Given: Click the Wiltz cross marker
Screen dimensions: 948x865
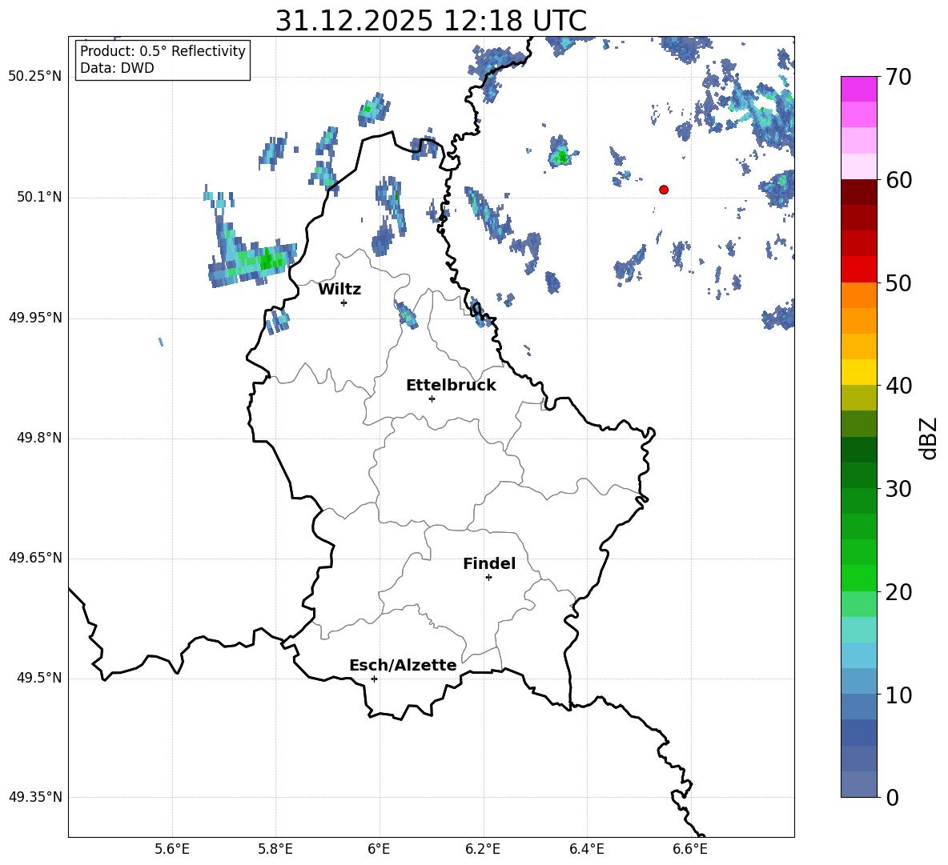Looking at the screenshot, I should click(x=344, y=302).
